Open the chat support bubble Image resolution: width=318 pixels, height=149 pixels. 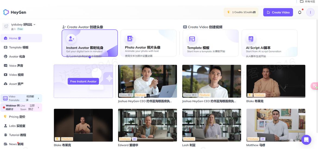tap(306, 140)
